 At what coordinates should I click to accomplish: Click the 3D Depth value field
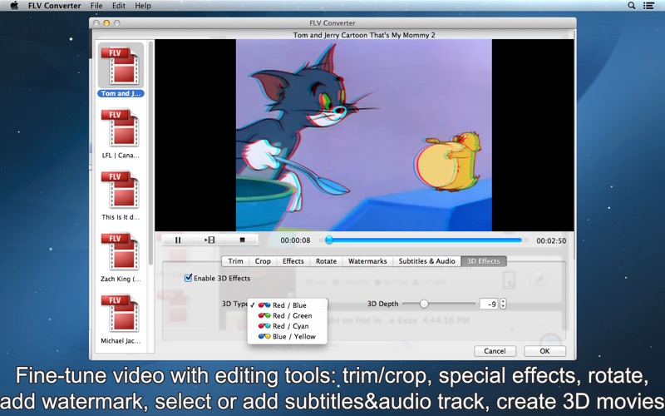[x=489, y=304]
